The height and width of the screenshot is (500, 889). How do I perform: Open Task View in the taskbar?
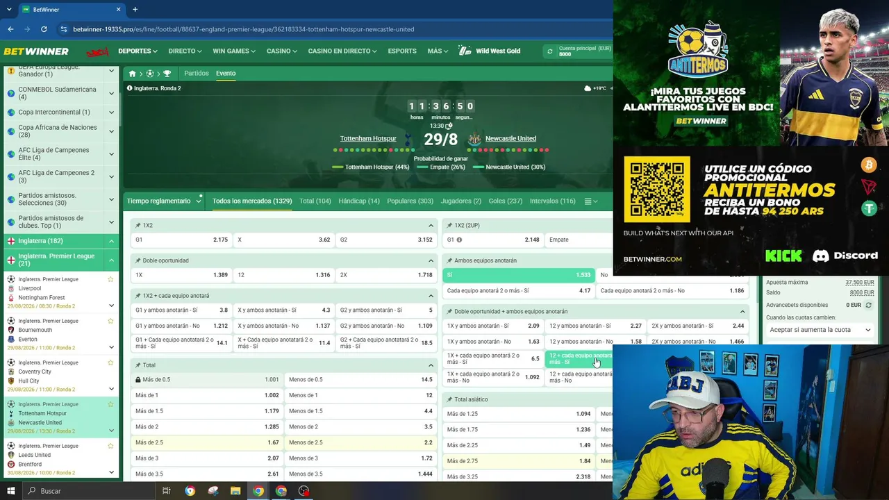167,491
